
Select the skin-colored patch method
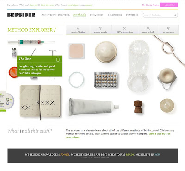pyautogui.click(x=76, y=51)
